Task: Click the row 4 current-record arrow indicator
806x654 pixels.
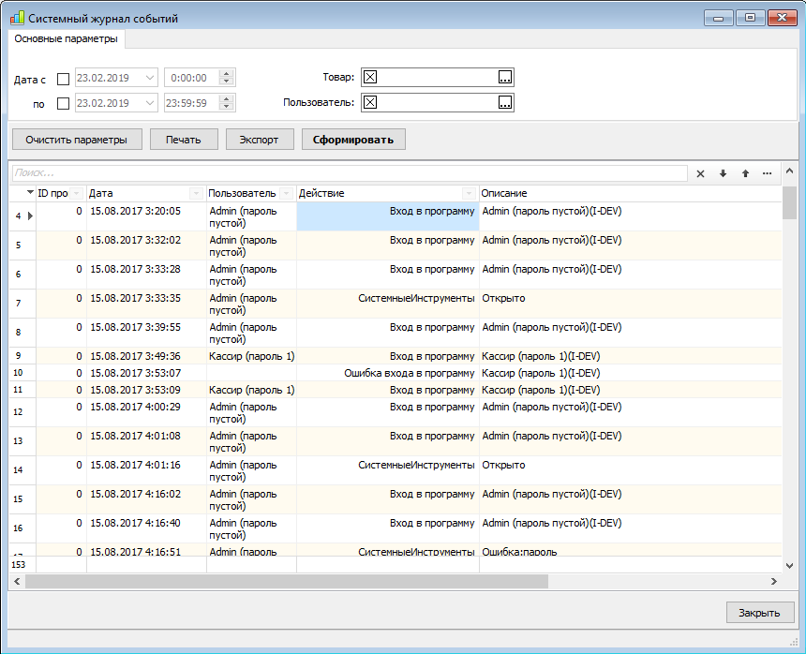Action: (30, 216)
